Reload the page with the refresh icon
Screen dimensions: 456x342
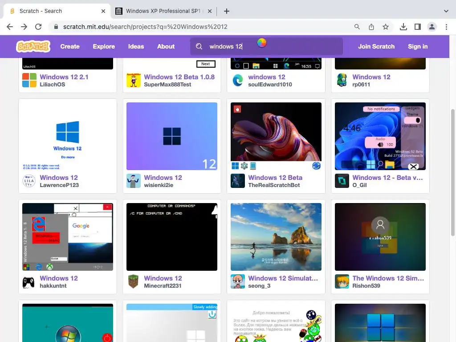(38, 27)
